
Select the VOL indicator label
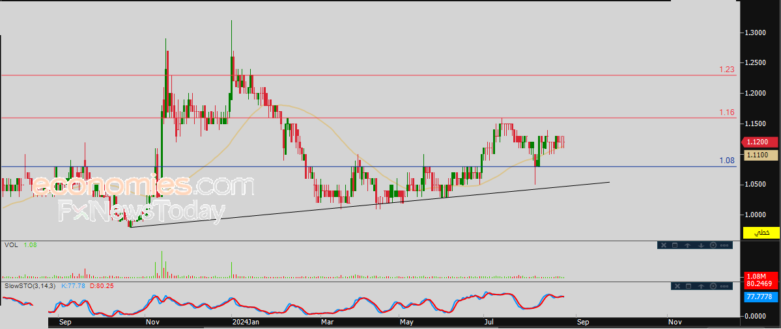pyautogui.click(x=11, y=245)
